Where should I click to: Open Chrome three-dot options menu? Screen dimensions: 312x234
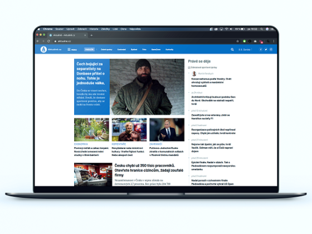(274, 41)
